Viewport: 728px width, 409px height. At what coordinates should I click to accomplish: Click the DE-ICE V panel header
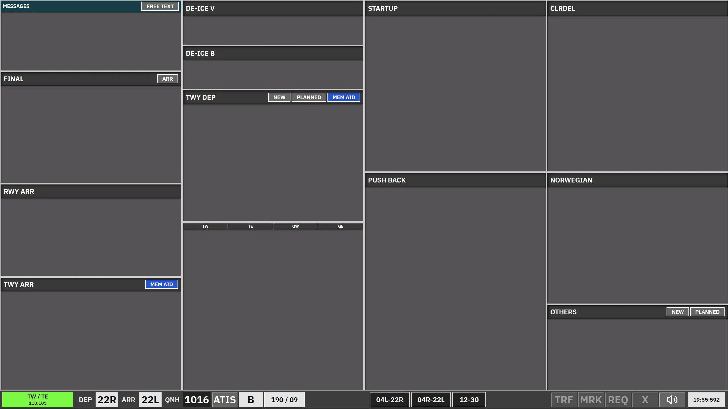click(x=273, y=8)
